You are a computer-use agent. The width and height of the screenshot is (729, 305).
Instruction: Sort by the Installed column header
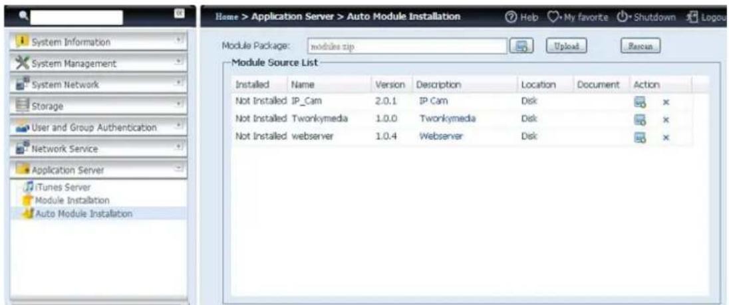[x=251, y=85]
